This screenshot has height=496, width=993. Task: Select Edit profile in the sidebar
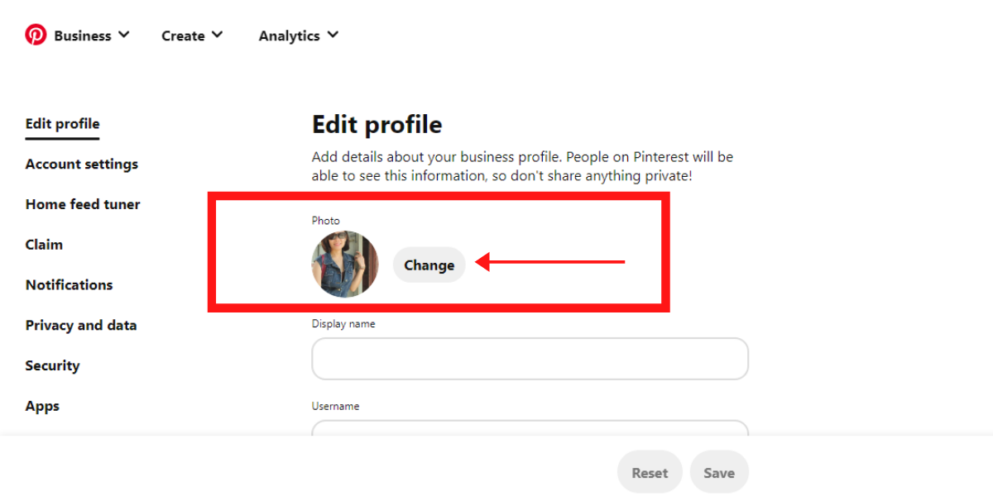[x=62, y=124]
